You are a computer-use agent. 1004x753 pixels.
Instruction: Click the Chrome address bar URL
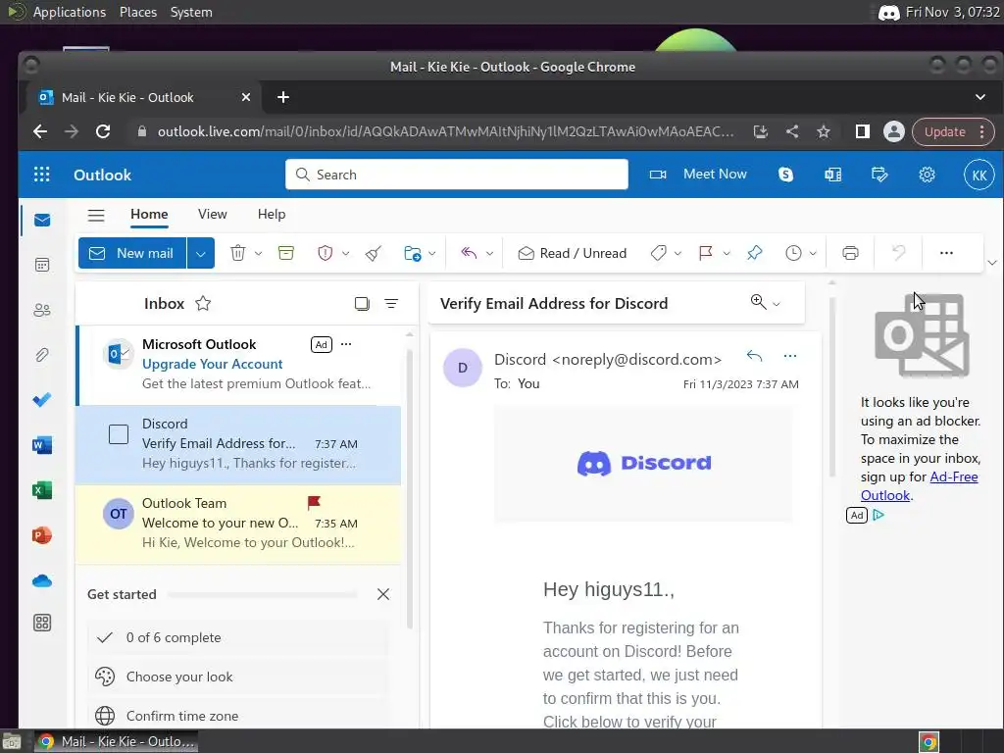(446, 132)
